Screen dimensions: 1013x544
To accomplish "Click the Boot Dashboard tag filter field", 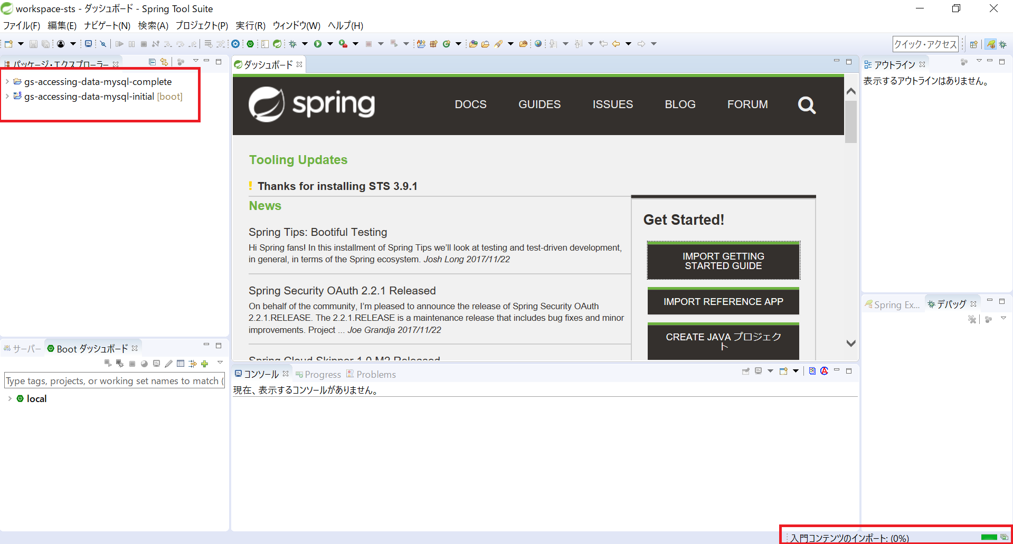I will tap(114, 381).
